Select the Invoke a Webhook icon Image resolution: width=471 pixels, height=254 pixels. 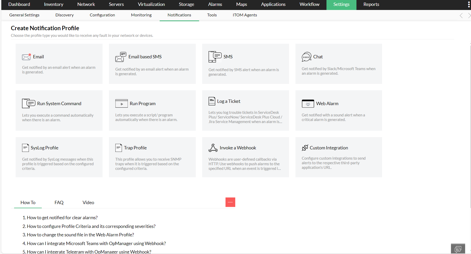pyautogui.click(x=213, y=148)
